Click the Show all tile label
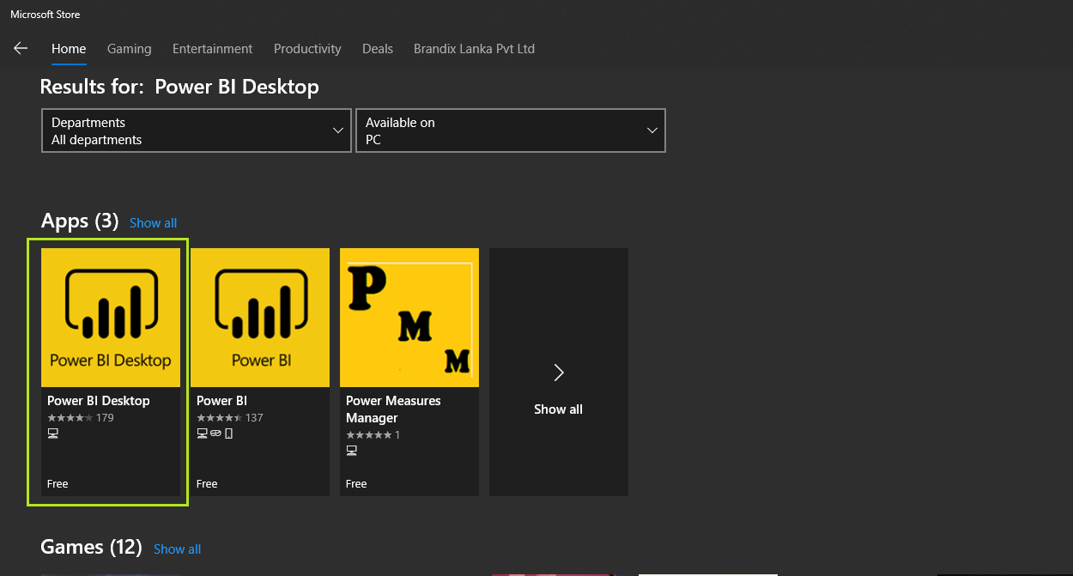This screenshot has width=1073, height=576. pos(559,409)
